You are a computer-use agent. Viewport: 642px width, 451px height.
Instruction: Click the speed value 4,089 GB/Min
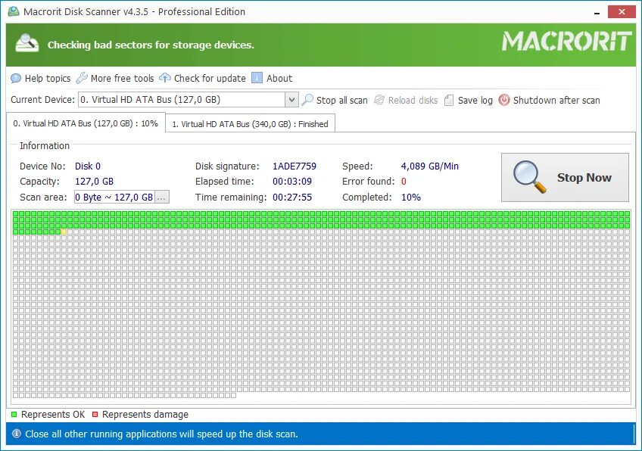click(429, 166)
